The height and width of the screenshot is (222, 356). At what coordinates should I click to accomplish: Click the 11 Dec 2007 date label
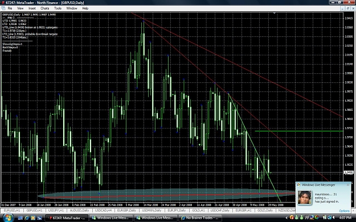(9, 205)
